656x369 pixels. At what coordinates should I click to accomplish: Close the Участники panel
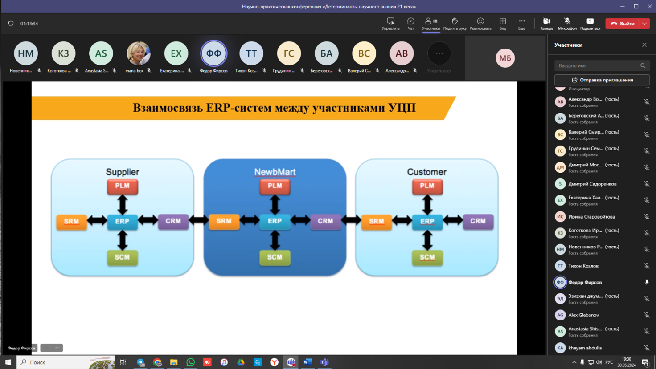pyautogui.click(x=644, y=45)
